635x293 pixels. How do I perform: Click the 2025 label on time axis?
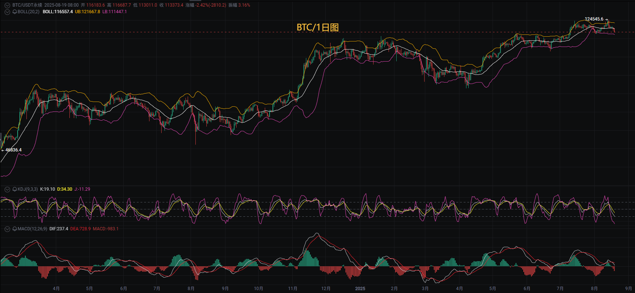click(x=360, y=289)
